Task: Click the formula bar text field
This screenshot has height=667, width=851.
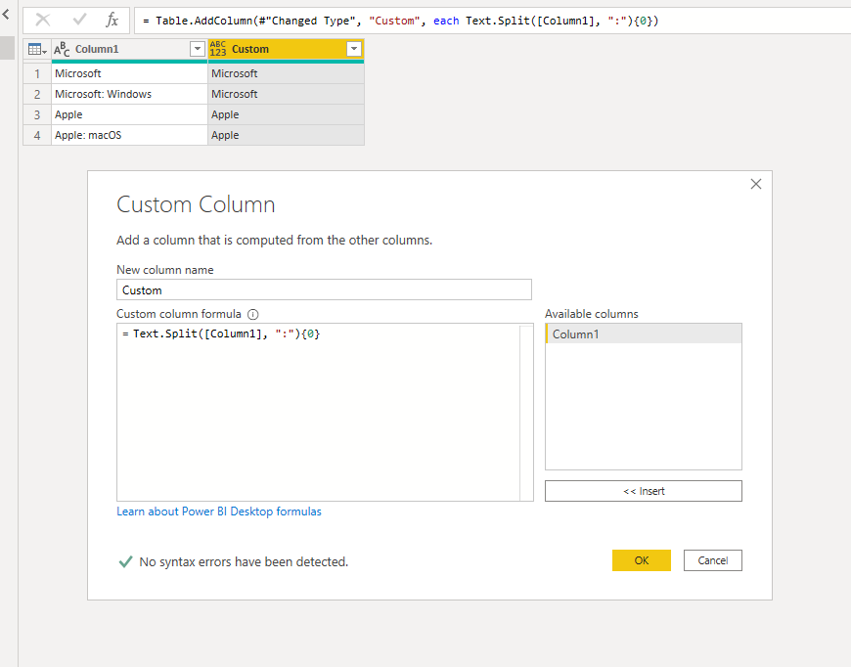Action: tap(492, 21)
